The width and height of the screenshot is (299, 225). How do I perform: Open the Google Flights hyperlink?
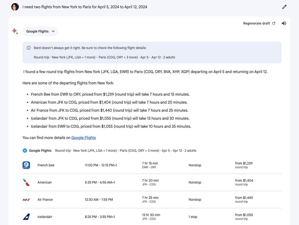coord(83,138)
